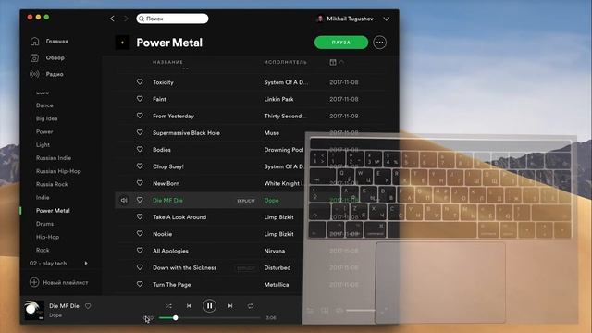This screenshot has width=592, height=333.
Task: Click the ПАУЗА green button
Action: pyautogui.click(x=341, y=43)
